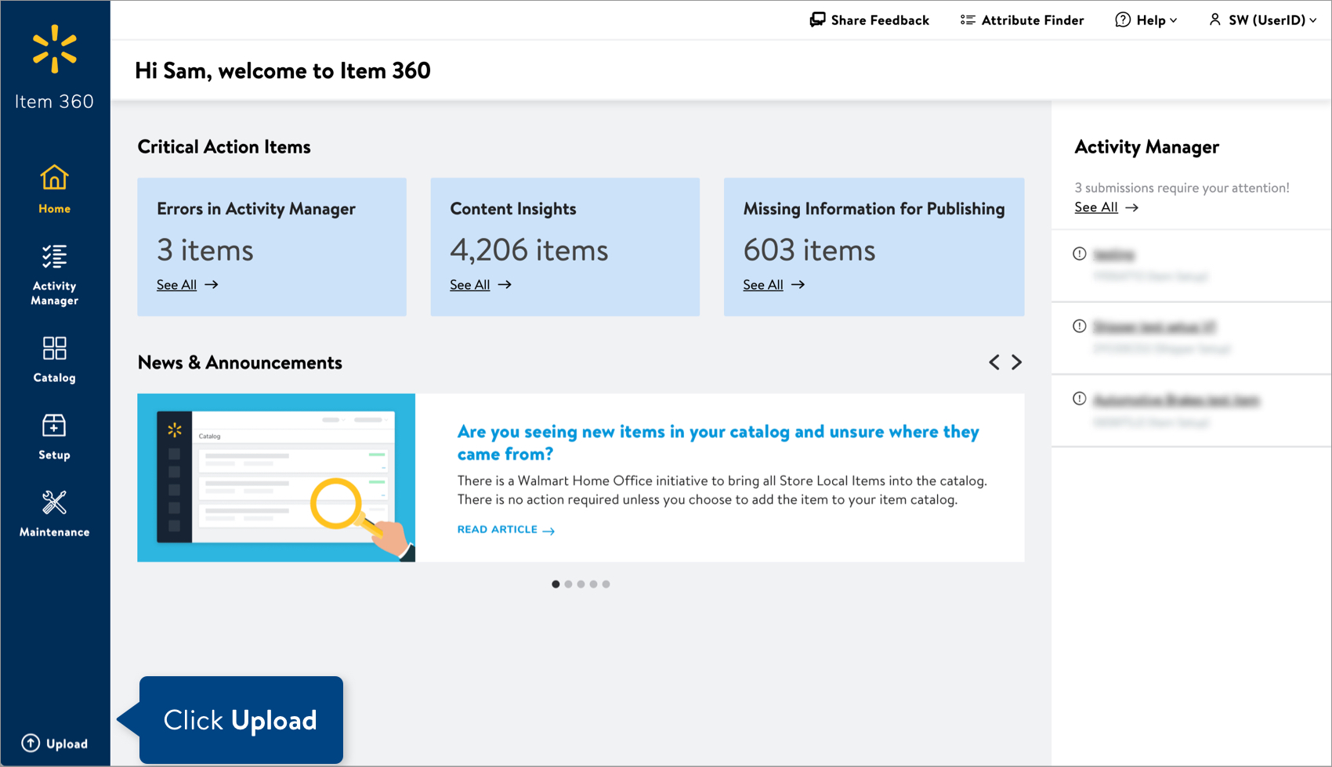Screen dimensions: 1332x767
Task: Click READ ARTICLE link
Action: 498,530
